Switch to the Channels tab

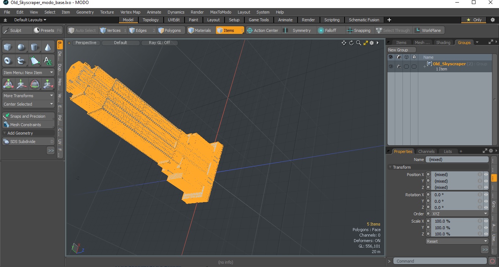[426, 151]
